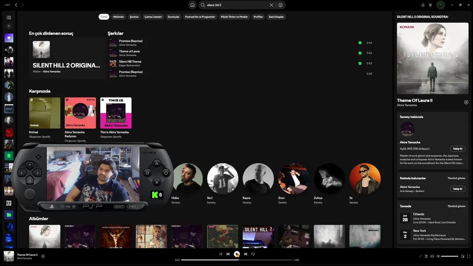The image size is (473, 266).
Task: Open This Is Akira Yamaoka card
Action: click(116, 118)
